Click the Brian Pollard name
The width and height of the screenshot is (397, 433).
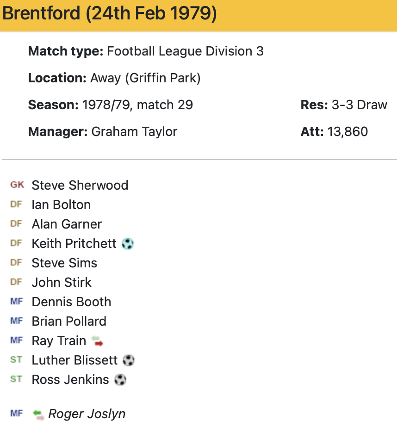[69, 322]
